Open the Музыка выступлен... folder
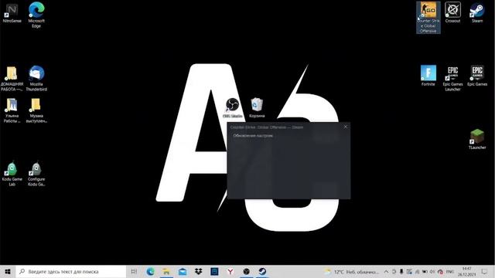The width and height of the screenshot is (495, 278). pyautogui.click(x=36, y=110)
